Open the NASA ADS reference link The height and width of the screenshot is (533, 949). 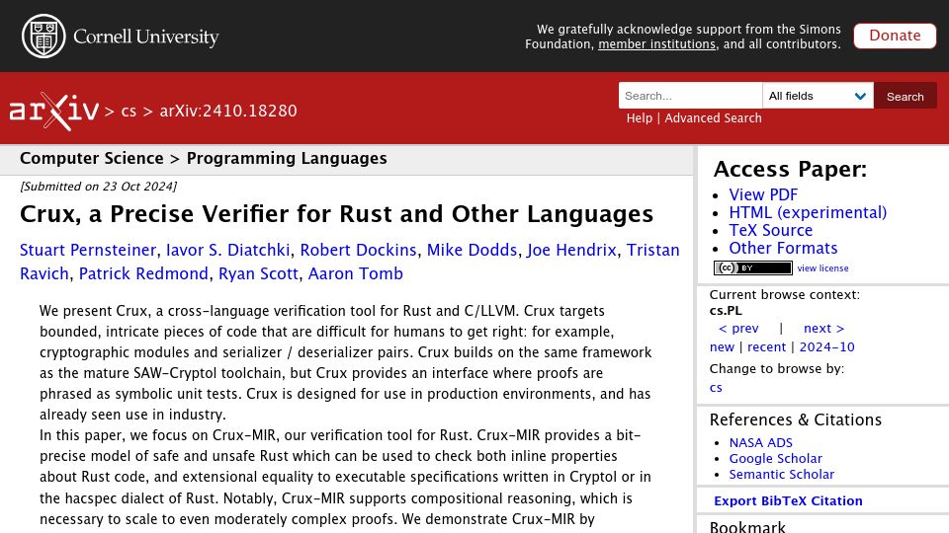pyautogui.click(x=761, y=443)
